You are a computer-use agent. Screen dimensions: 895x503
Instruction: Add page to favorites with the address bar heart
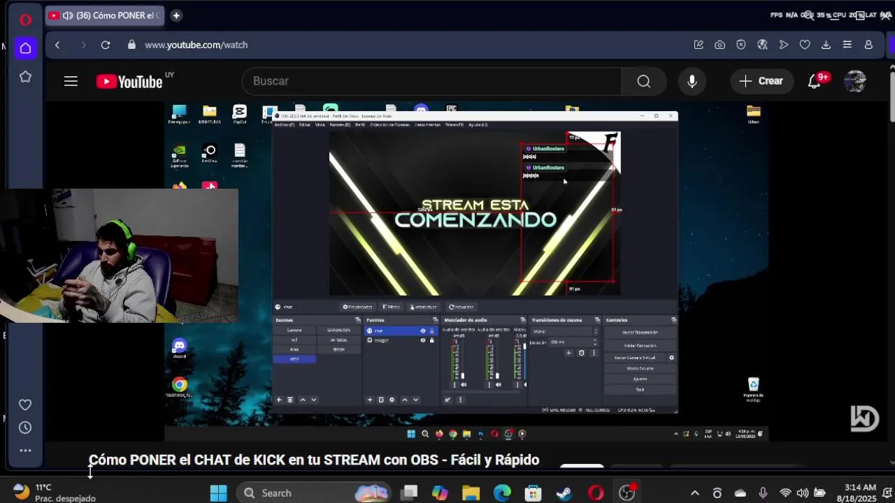point(805,45)
